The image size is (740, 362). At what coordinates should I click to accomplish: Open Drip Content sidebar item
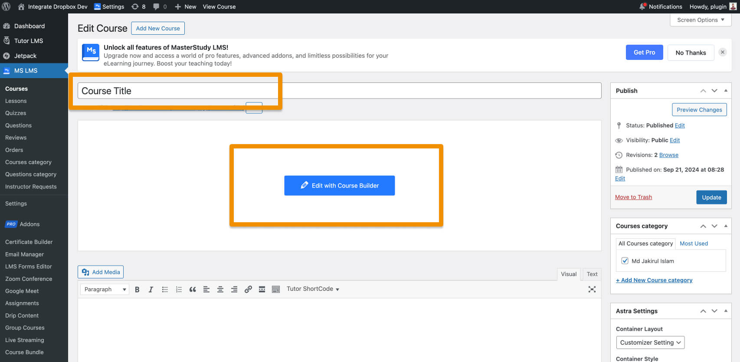tap(22, 316)
